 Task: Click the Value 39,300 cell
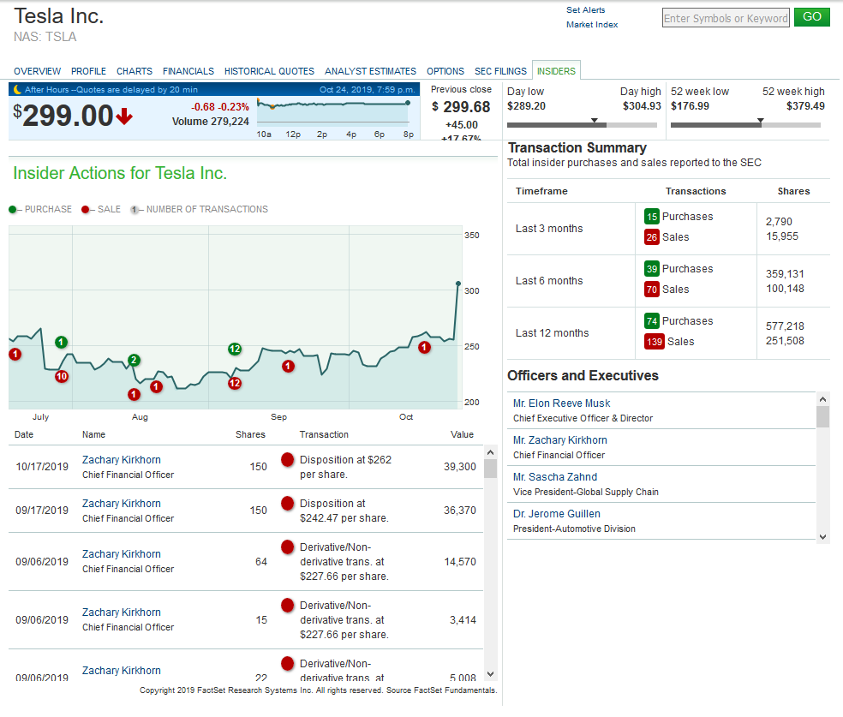coord(460,467)
